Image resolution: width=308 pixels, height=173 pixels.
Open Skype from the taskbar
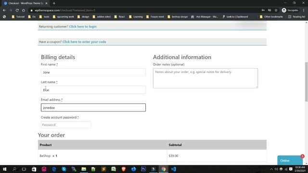pos(64,169)
